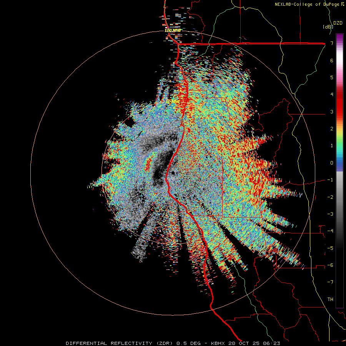Click the -4 value on the color scale
This screenshot has width=346, height=346.
[330, 231]
